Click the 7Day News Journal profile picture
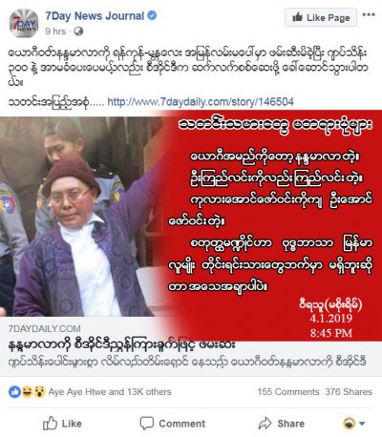This screenshot has height=437, width=382. [24, 23]
